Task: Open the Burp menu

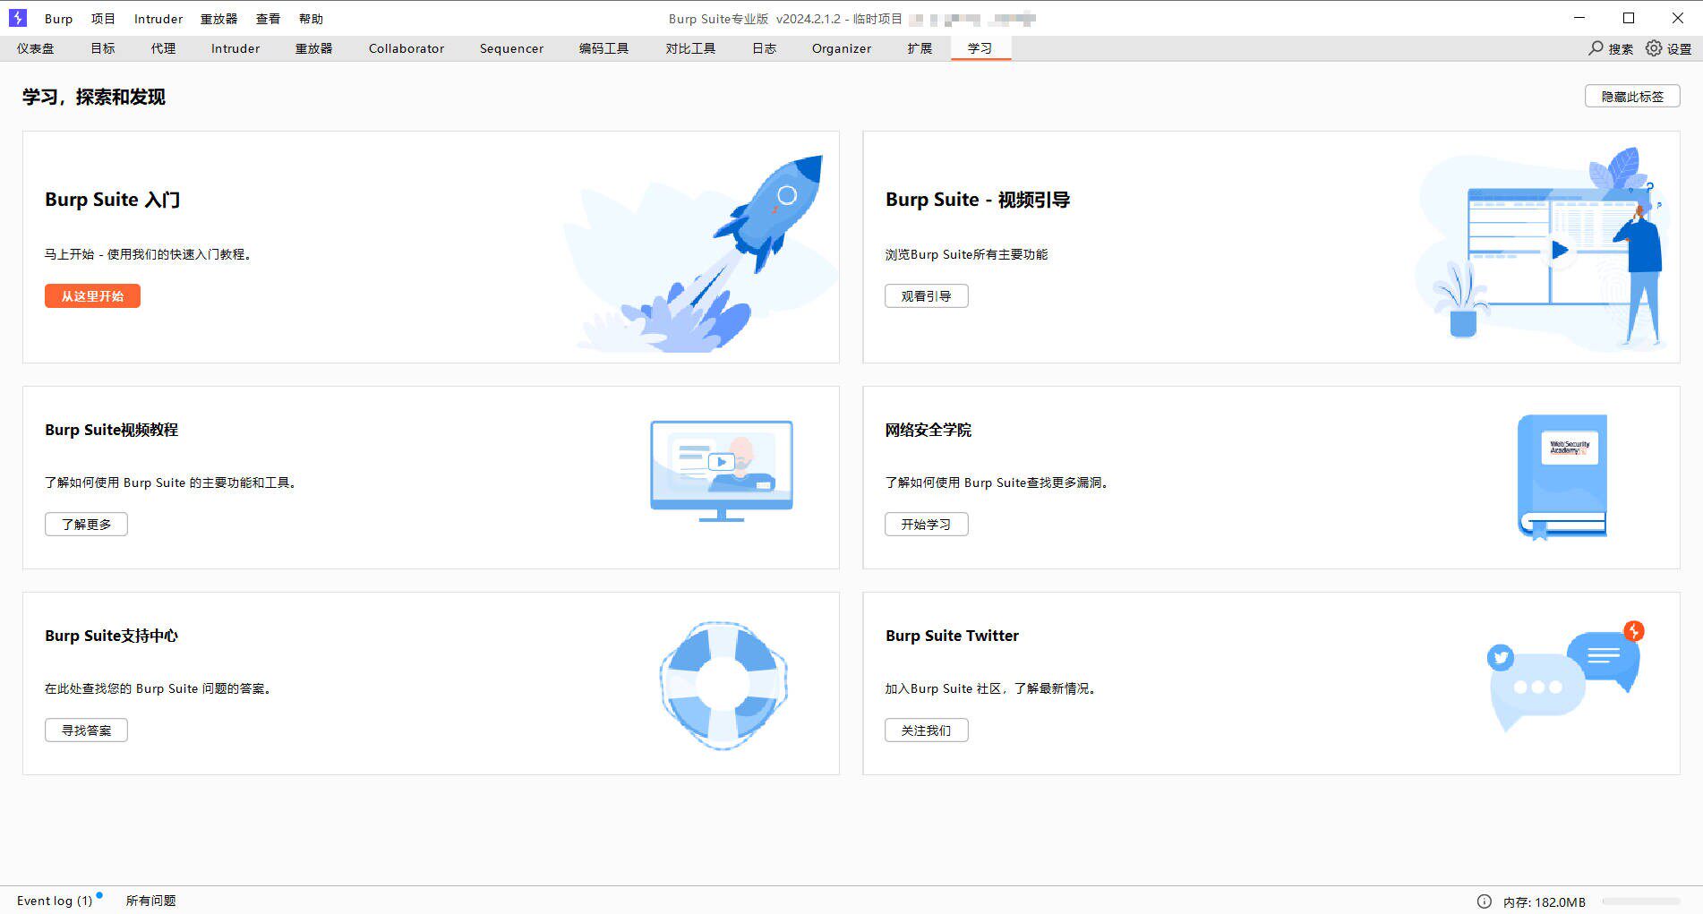Action: 59,19
